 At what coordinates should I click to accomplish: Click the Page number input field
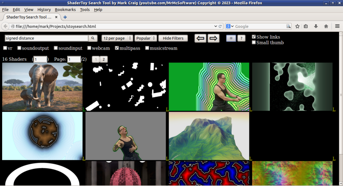pyautogui.click(x=74, y=59)
